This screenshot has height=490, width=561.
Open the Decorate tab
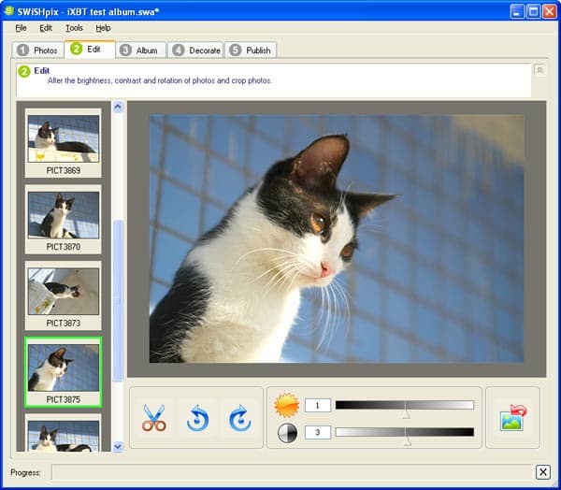(x=196, y=50)
